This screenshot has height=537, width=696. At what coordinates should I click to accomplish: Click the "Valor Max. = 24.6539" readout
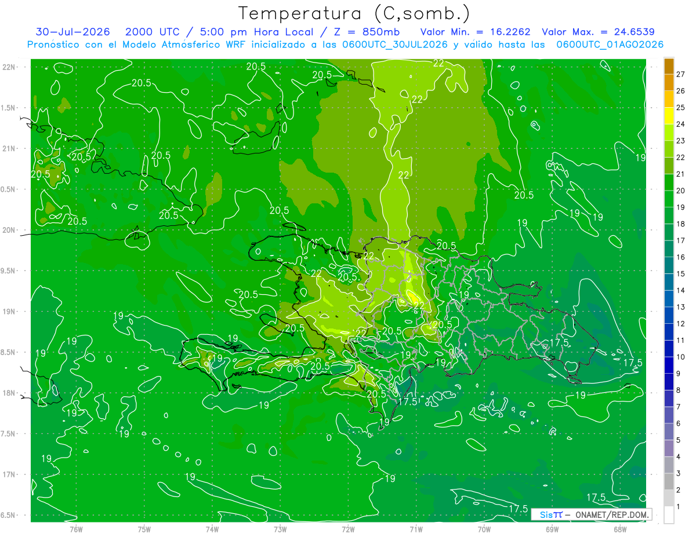point(598,32)
